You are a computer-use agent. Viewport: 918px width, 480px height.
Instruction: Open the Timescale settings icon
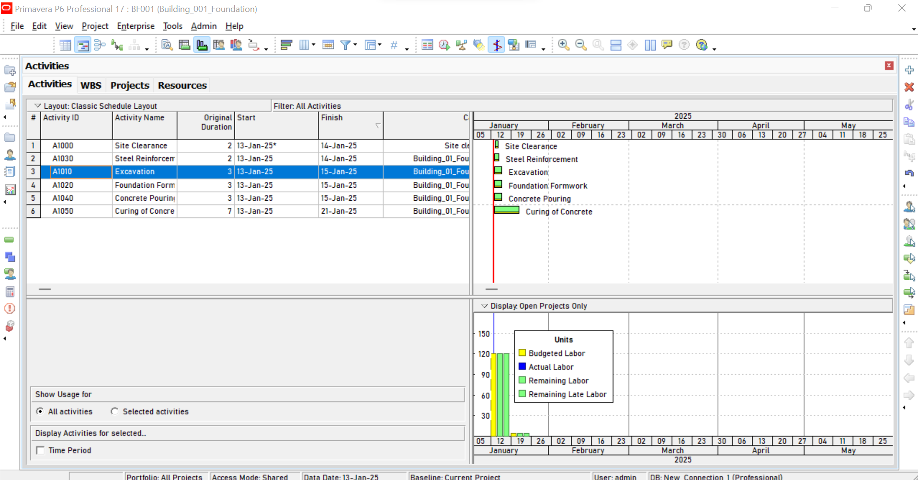pos(328,45)
